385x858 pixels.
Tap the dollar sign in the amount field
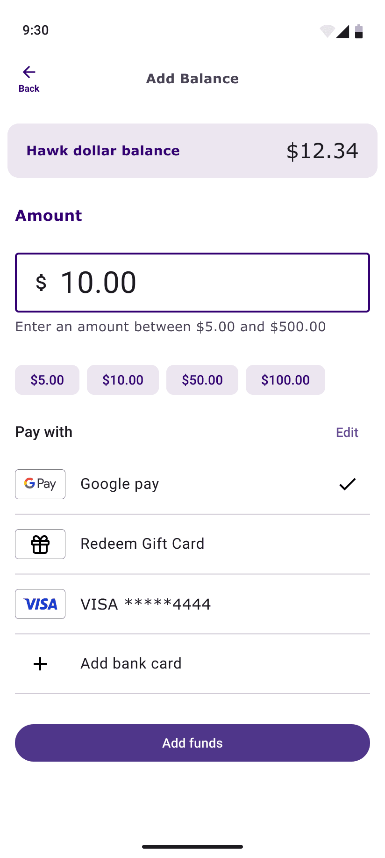(41, 282)
